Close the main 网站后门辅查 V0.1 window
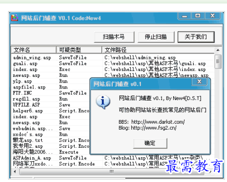Viewport: 227px width, 182px height. [x=212, y=16]
